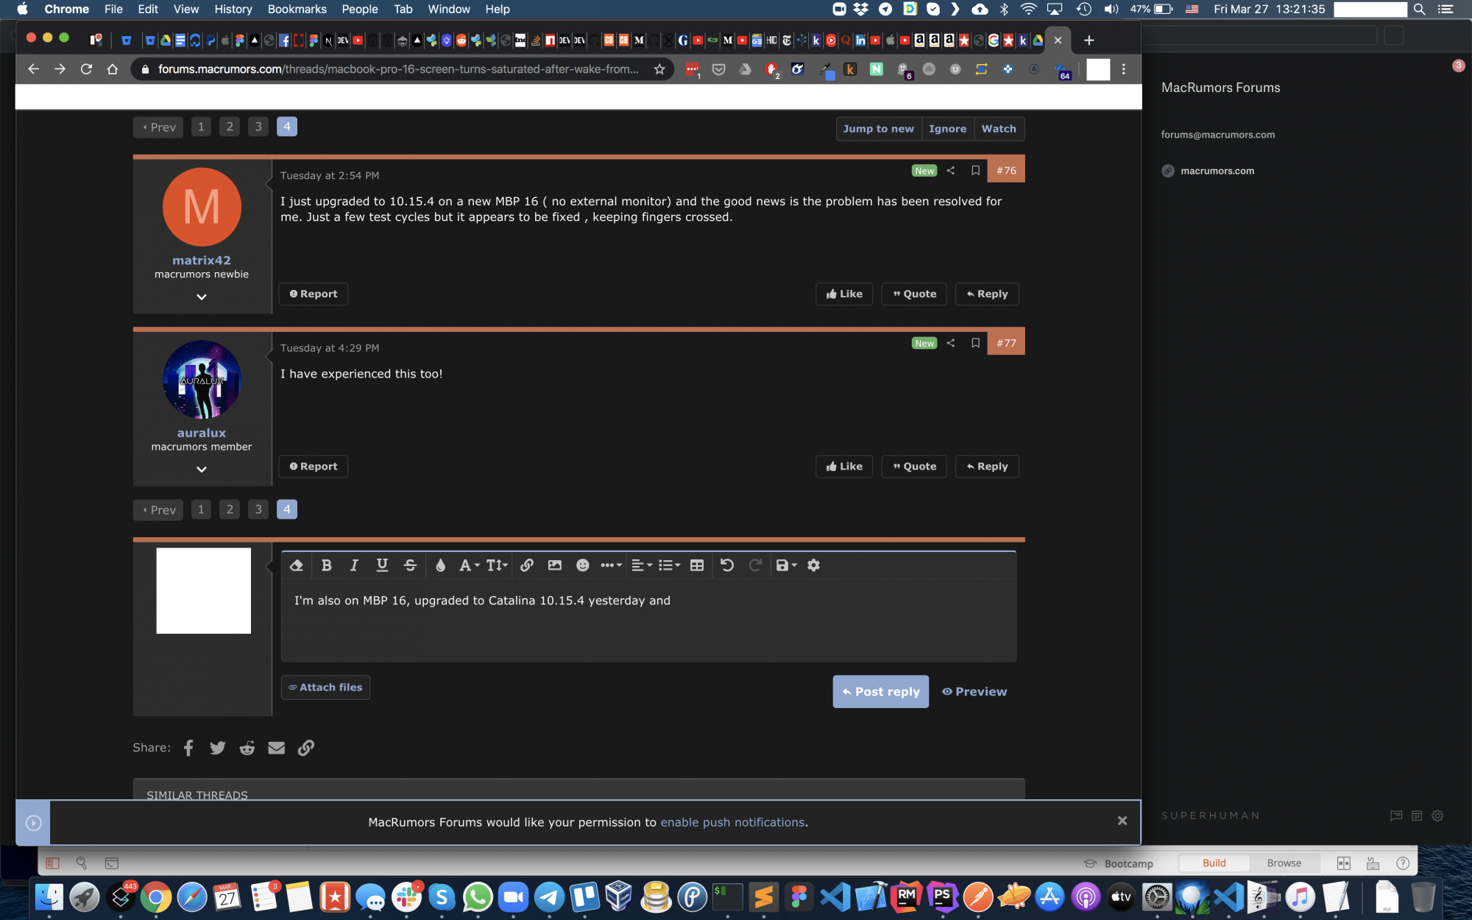Watch this thread
1472x920 pixels.
coord(999,129)
